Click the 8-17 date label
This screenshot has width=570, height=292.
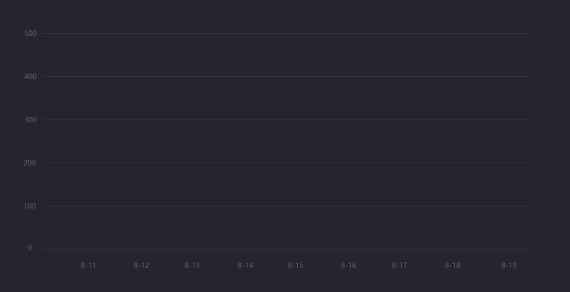coord(400,265)
